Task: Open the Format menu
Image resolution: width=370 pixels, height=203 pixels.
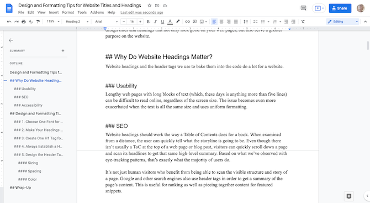Action: click(68, 13)
